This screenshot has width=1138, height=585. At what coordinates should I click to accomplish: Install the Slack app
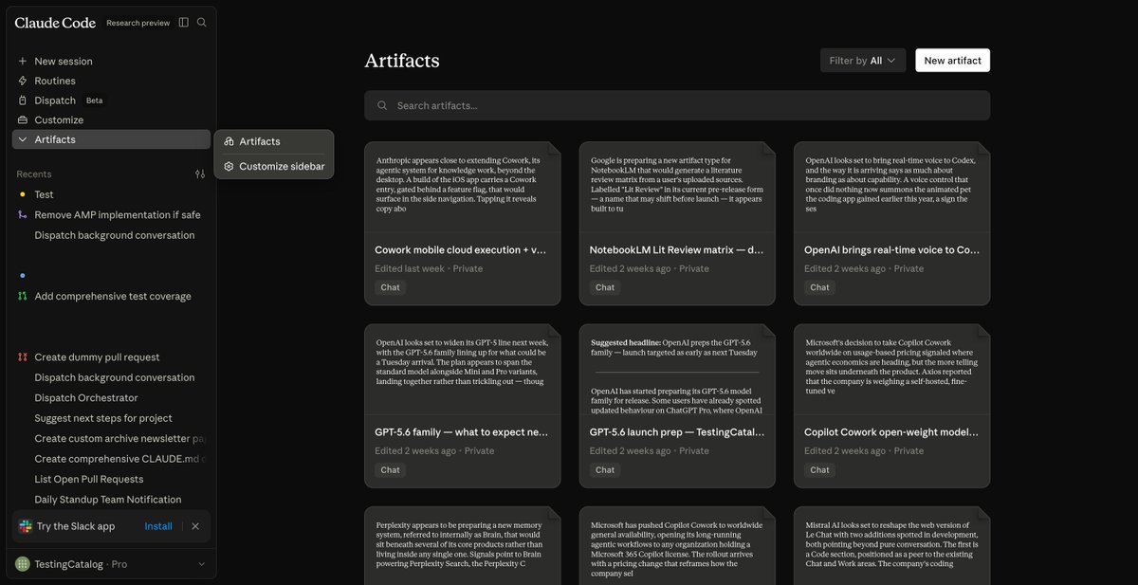point(158,526)
